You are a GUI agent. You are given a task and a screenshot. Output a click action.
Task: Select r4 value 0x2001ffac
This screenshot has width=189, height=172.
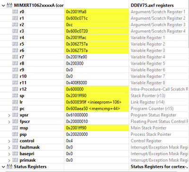point(76,38)
